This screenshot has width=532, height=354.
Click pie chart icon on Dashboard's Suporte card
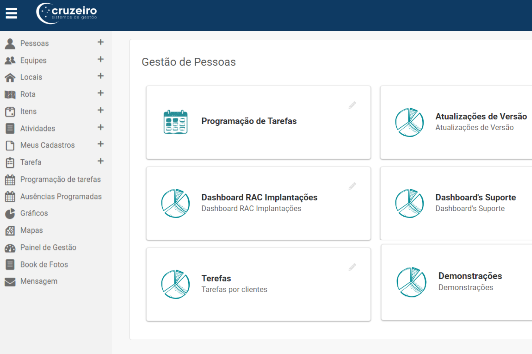(409, 203)
